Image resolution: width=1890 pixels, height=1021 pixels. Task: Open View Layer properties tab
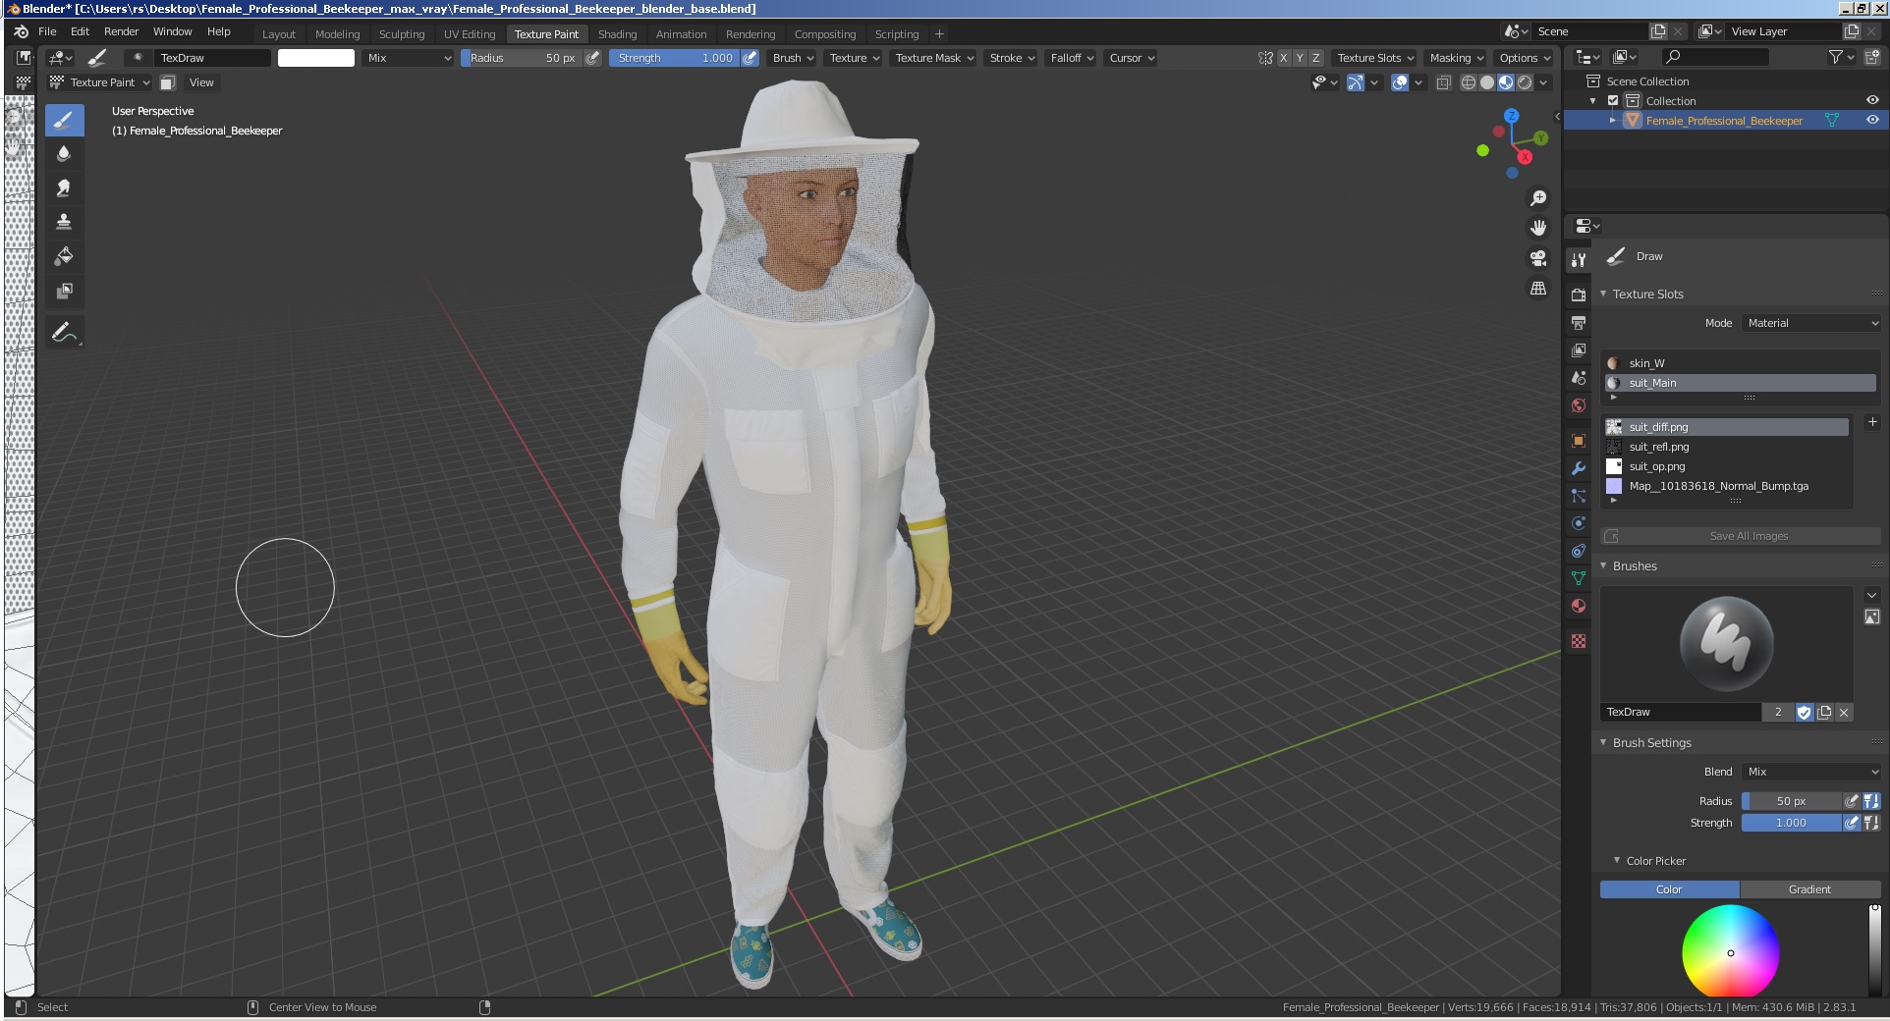1579,349
